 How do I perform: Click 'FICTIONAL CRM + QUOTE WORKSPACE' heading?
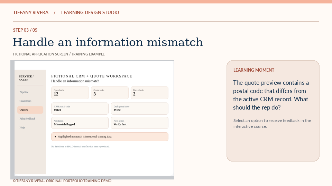(92, 76)
